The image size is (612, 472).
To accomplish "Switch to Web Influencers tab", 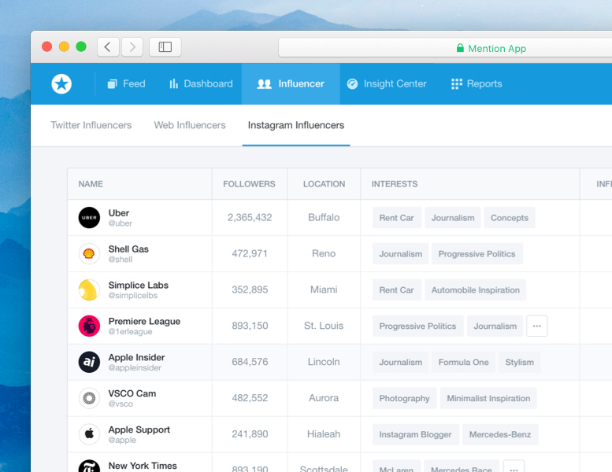I will point(190,125).
